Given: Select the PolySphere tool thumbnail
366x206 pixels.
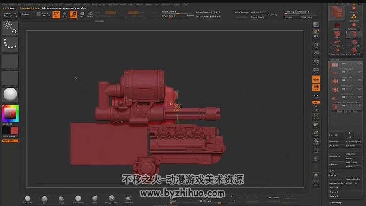Looking at the screenshot, I should click(x=354, y=26).
